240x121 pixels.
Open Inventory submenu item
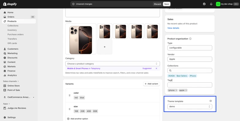coord(12,30)
